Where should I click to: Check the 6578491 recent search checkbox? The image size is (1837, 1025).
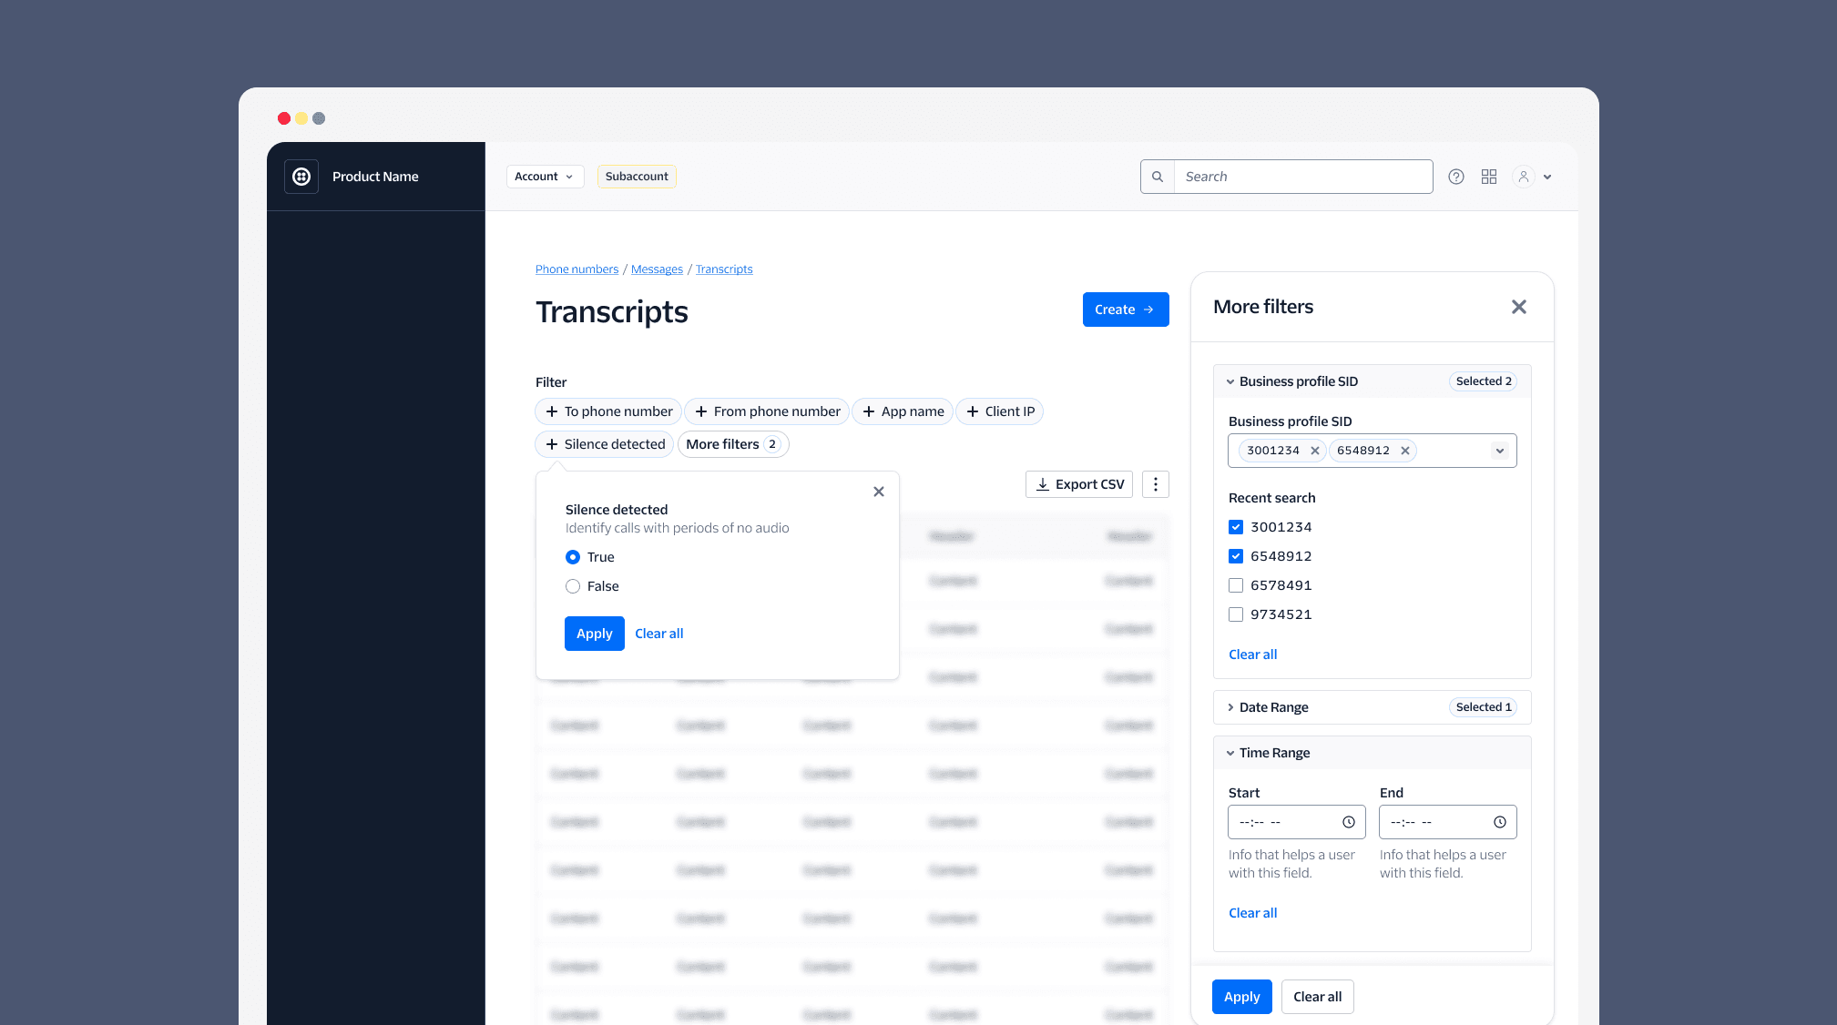pos(1235,585)
